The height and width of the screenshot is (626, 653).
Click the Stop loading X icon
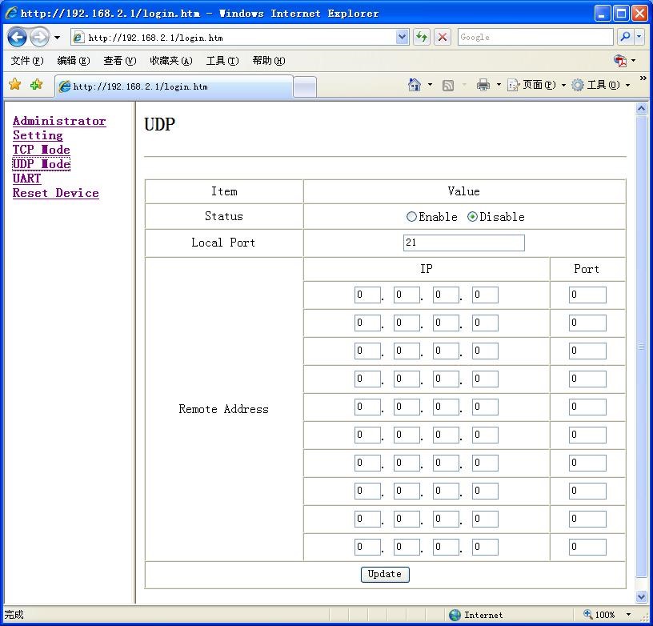tap(443, 37)
